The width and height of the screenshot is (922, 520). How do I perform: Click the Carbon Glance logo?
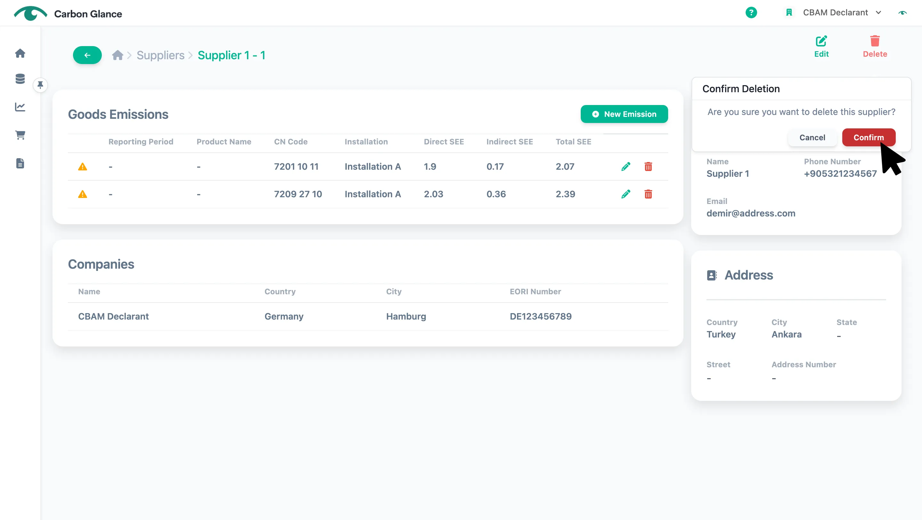(x=68, y=13)
